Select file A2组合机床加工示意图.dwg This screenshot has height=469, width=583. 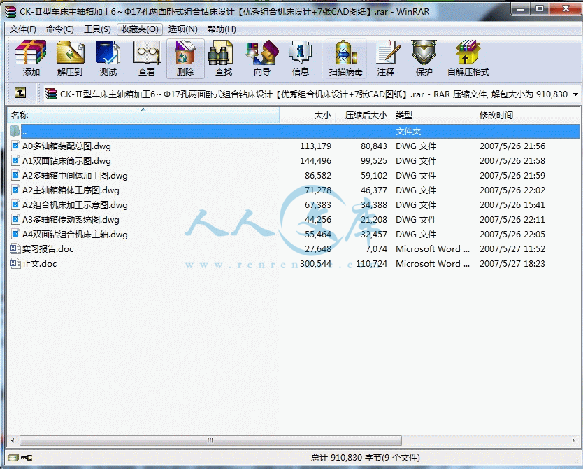(x=75, y=204)
